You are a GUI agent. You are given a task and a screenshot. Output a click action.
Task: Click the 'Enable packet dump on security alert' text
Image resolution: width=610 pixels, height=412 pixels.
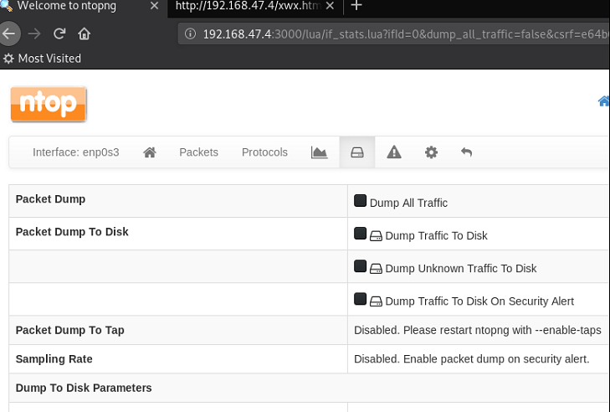(496, 359)
